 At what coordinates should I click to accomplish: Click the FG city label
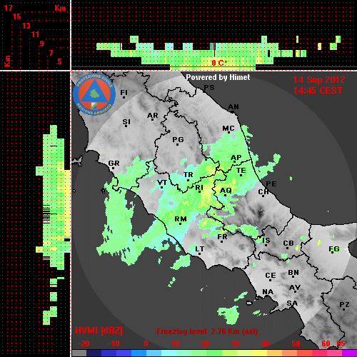point(334,249)
